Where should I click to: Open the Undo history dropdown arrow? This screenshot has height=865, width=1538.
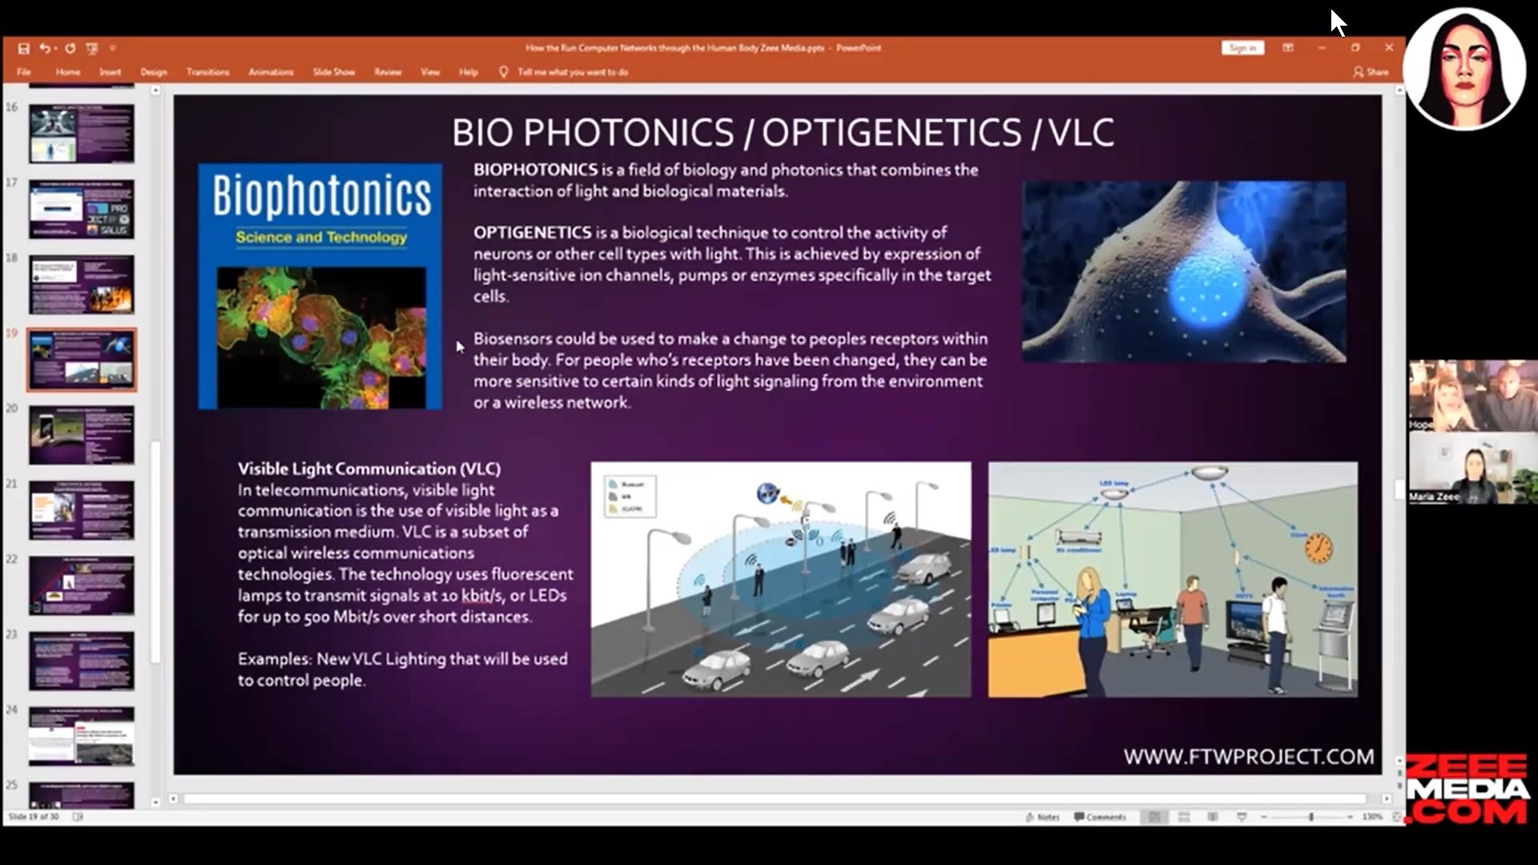tap(55, 48)
